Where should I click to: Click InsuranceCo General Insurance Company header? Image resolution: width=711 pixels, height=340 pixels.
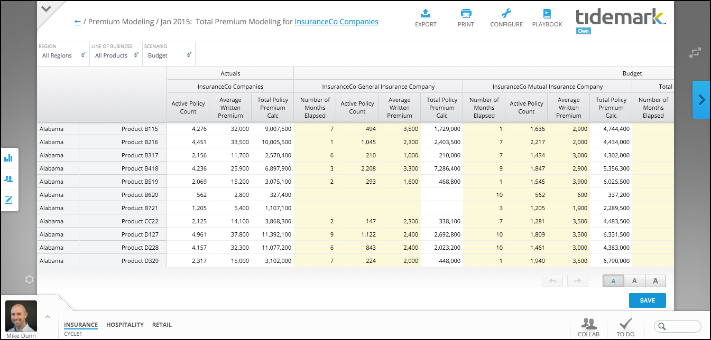click(378, 87)
